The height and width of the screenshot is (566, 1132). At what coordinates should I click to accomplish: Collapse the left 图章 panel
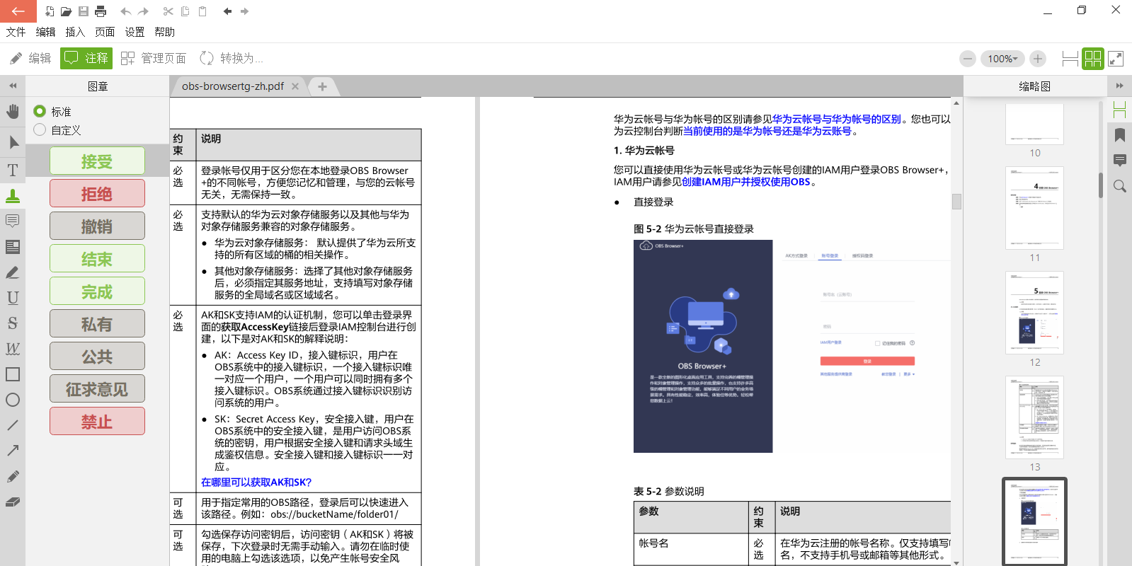(13, 86)
